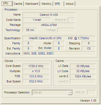Expand the Processor Selection CPU #1 dropdown
The image size is (101, 105).
coord(70,93)
